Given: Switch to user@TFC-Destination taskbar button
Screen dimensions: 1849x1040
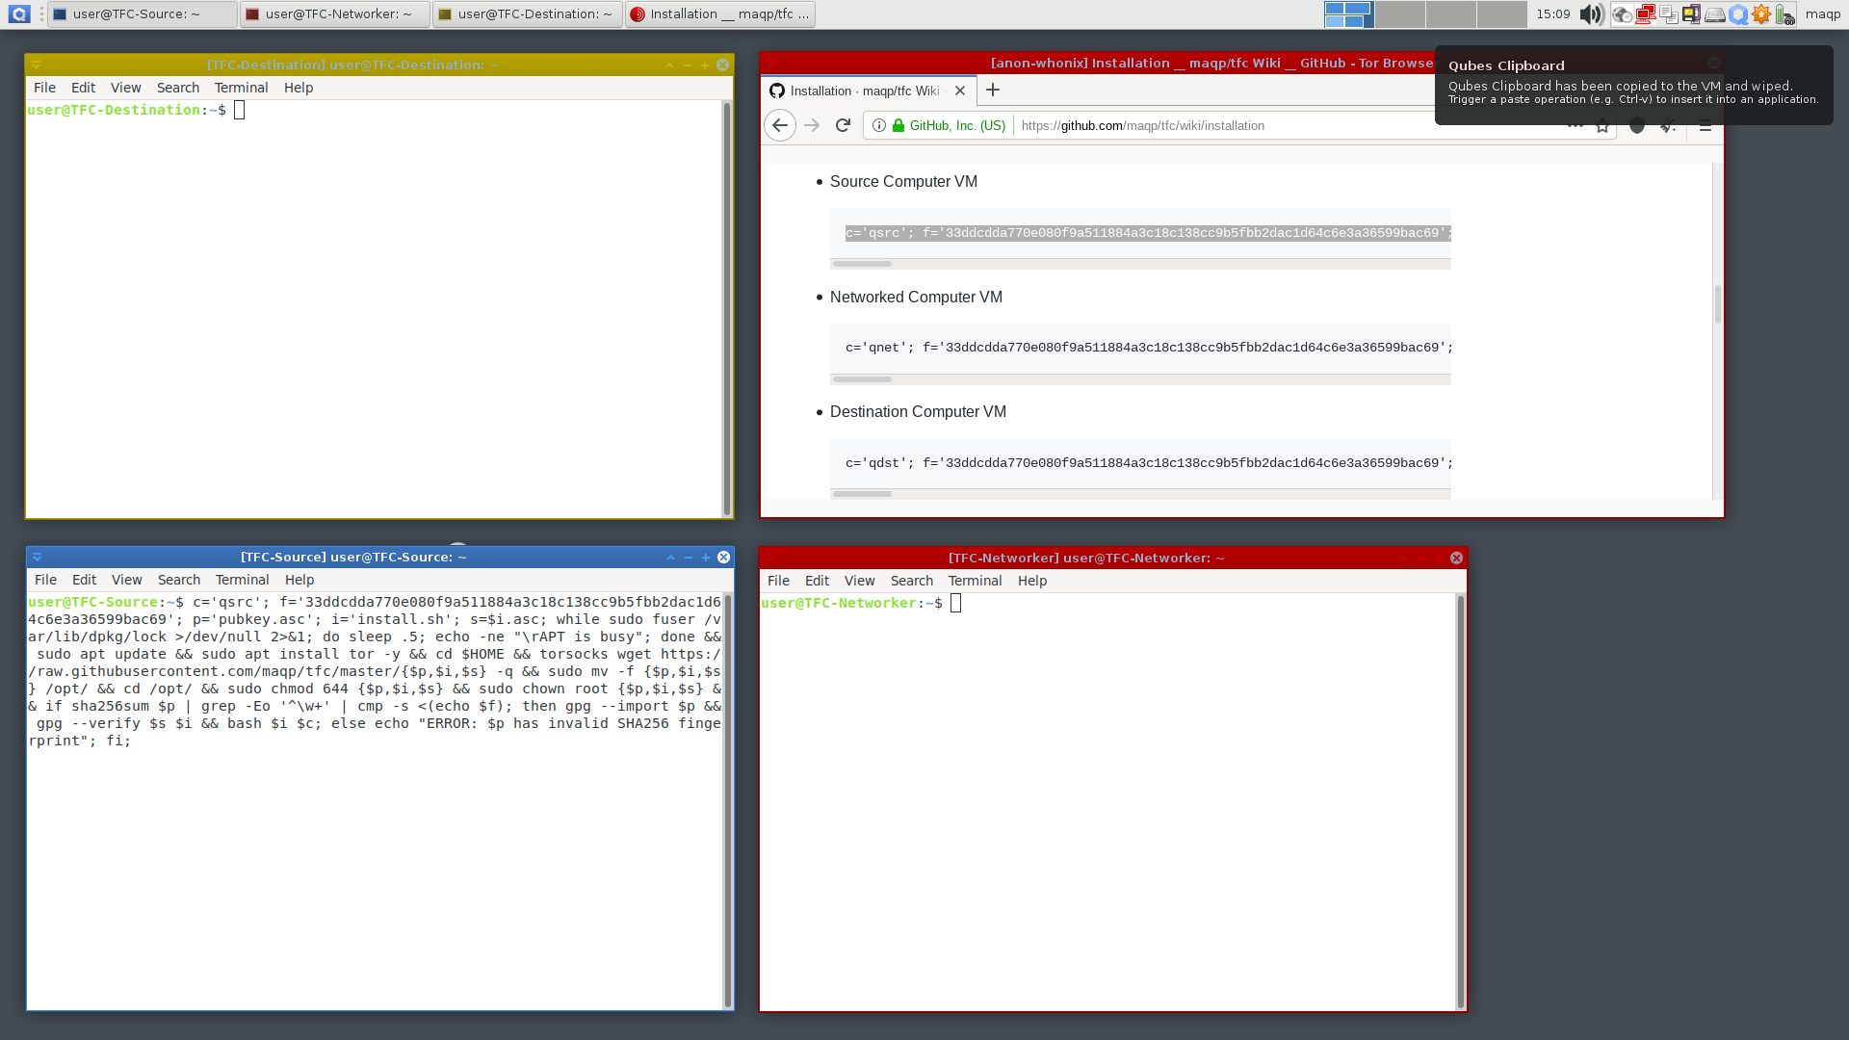Looking at the screenshot, I should click(527, 13).
